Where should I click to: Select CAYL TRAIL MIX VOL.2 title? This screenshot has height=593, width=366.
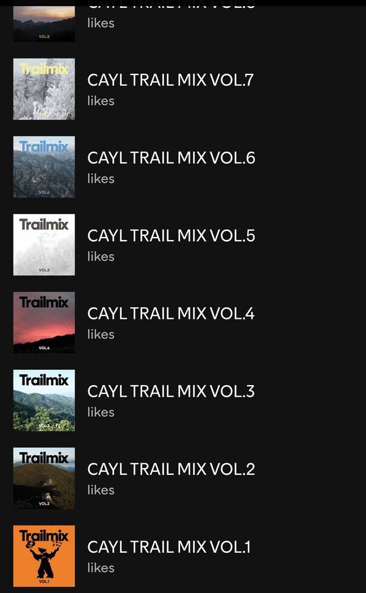171,469
